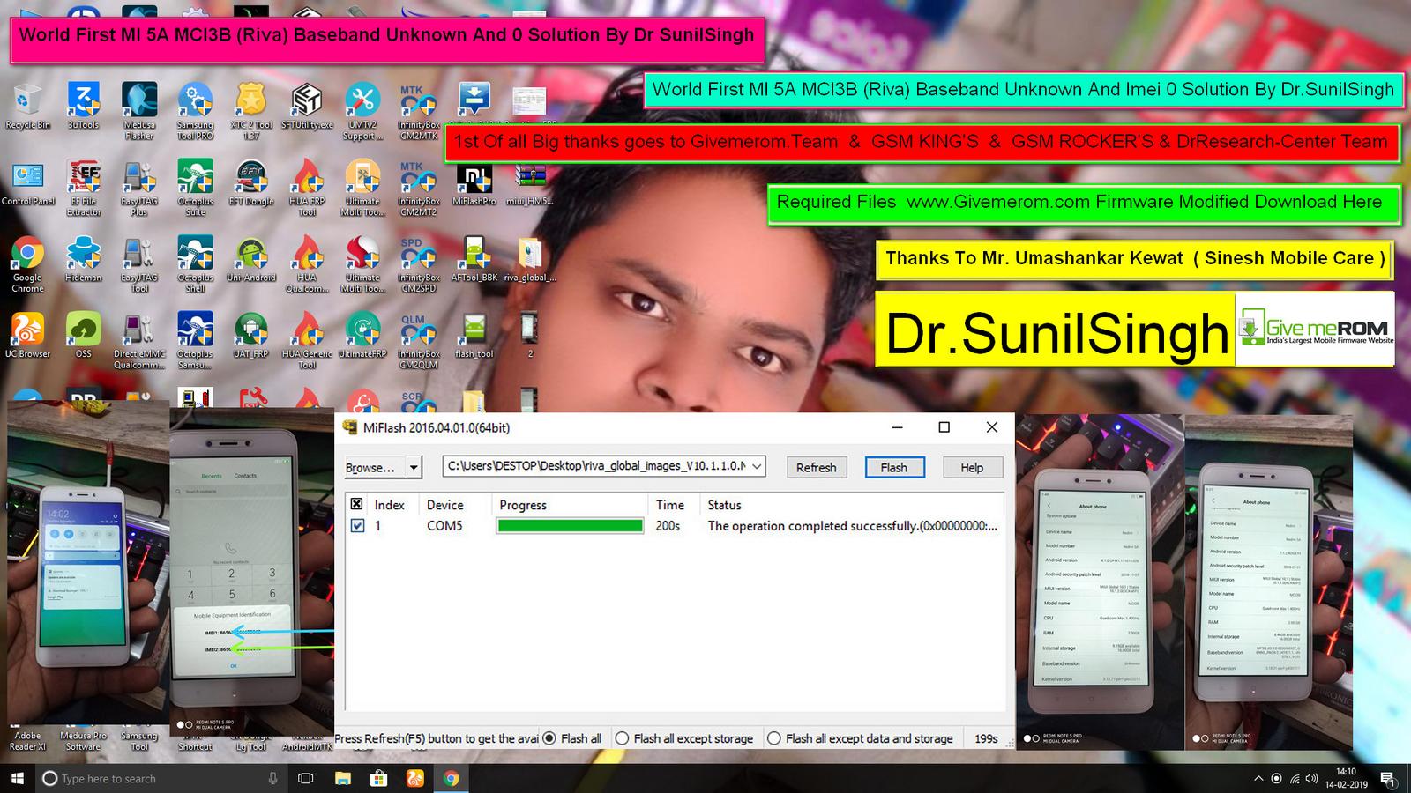Click 'The operation completed successfully' status text
1411x793 pixels.
[x=852, y=526]
